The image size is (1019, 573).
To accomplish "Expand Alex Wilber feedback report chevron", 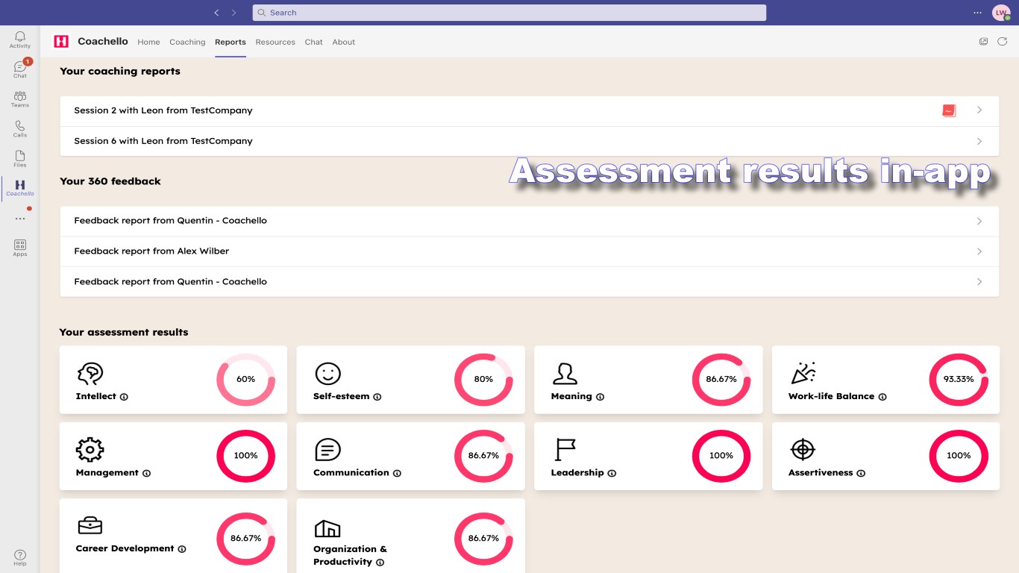I will (979, 251).
